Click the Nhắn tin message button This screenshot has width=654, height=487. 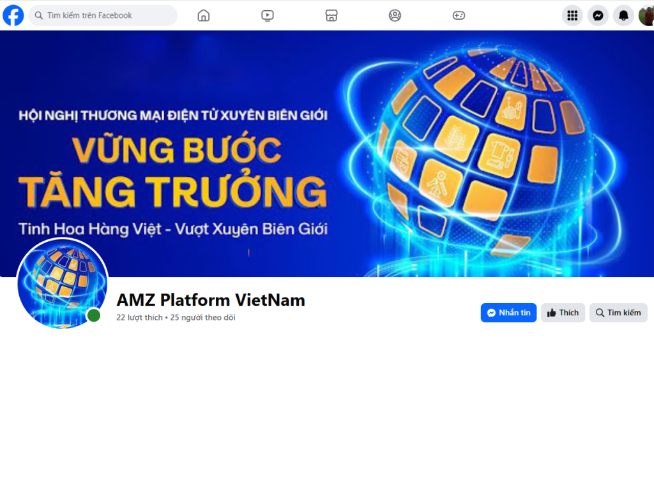coord(508,313)
